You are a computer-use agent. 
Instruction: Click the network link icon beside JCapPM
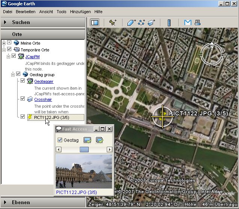point(21,56)
